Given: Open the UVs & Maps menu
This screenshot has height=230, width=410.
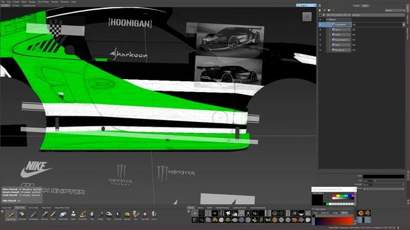Looking at the screenshot, I should [x=44, y=1].
